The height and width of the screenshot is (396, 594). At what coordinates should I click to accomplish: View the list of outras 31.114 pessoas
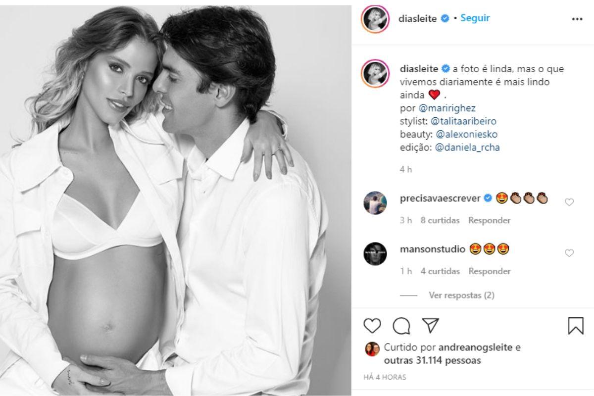(432, 361)
